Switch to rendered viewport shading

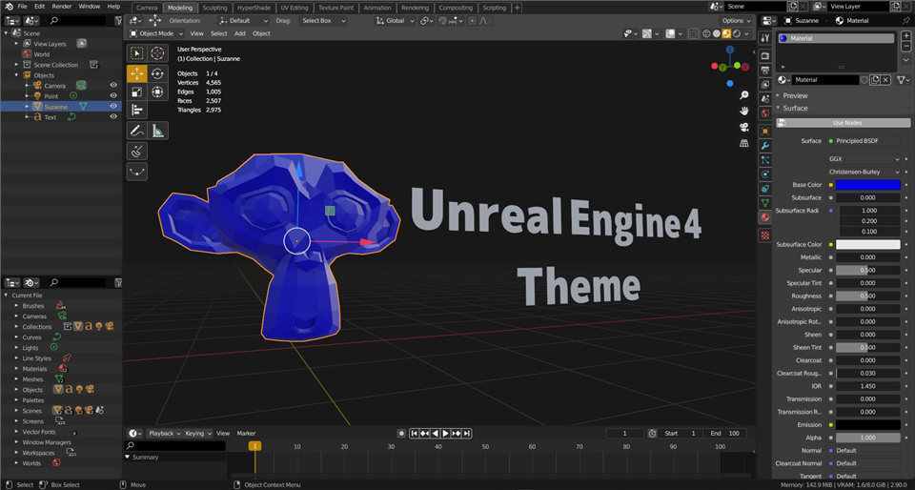coord(737,33)
